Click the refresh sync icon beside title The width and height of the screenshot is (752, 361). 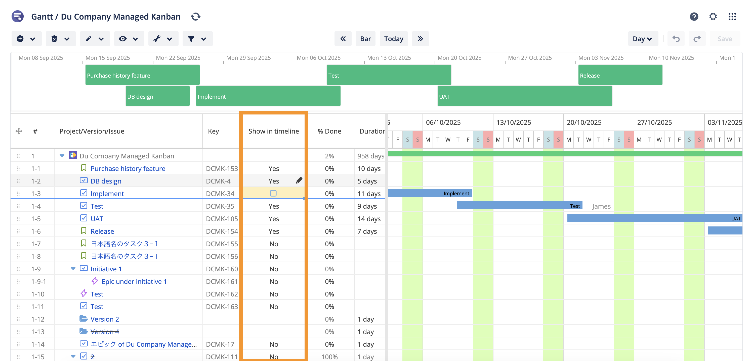(195, 17)
